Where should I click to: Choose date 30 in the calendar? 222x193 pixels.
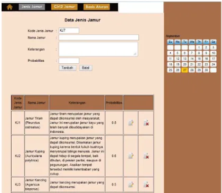(206, 70)
